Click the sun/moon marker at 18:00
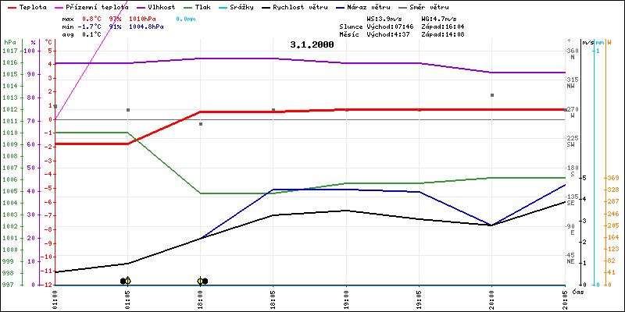 (x=202, y=281)
